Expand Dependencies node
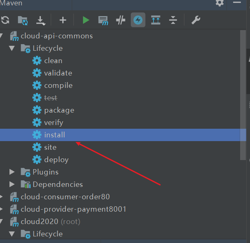 [x=12, y=184]
